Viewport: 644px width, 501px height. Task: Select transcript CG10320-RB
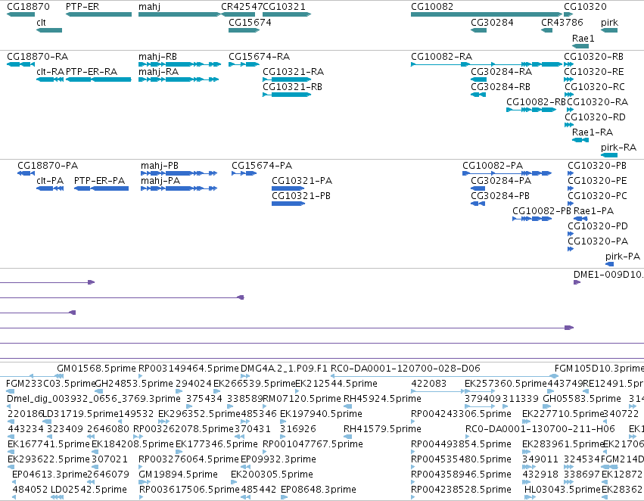[x=593, y=57]
